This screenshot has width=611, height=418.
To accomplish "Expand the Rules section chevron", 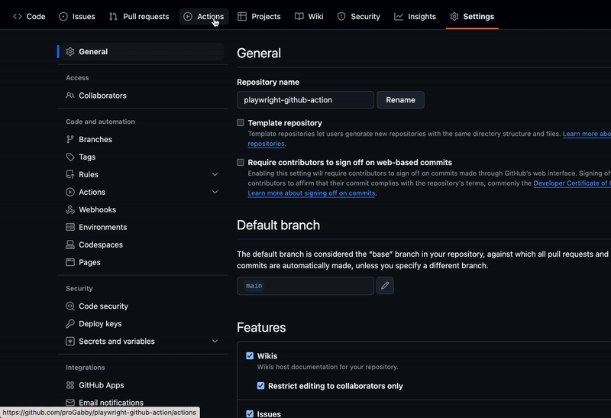I will 215,174.
